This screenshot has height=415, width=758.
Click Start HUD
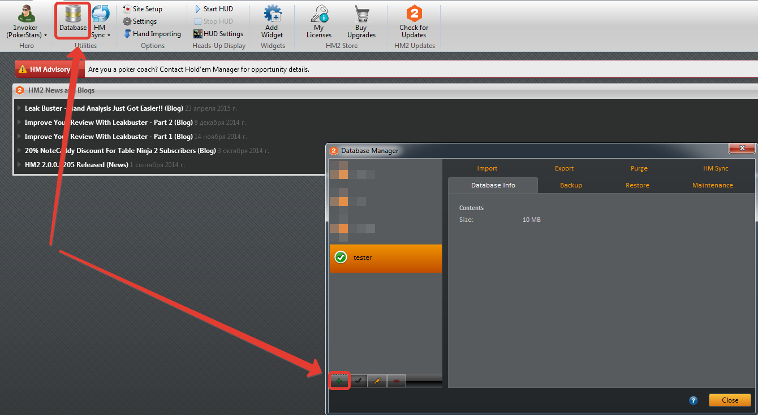pyautogui.click(x=213, y=9)
